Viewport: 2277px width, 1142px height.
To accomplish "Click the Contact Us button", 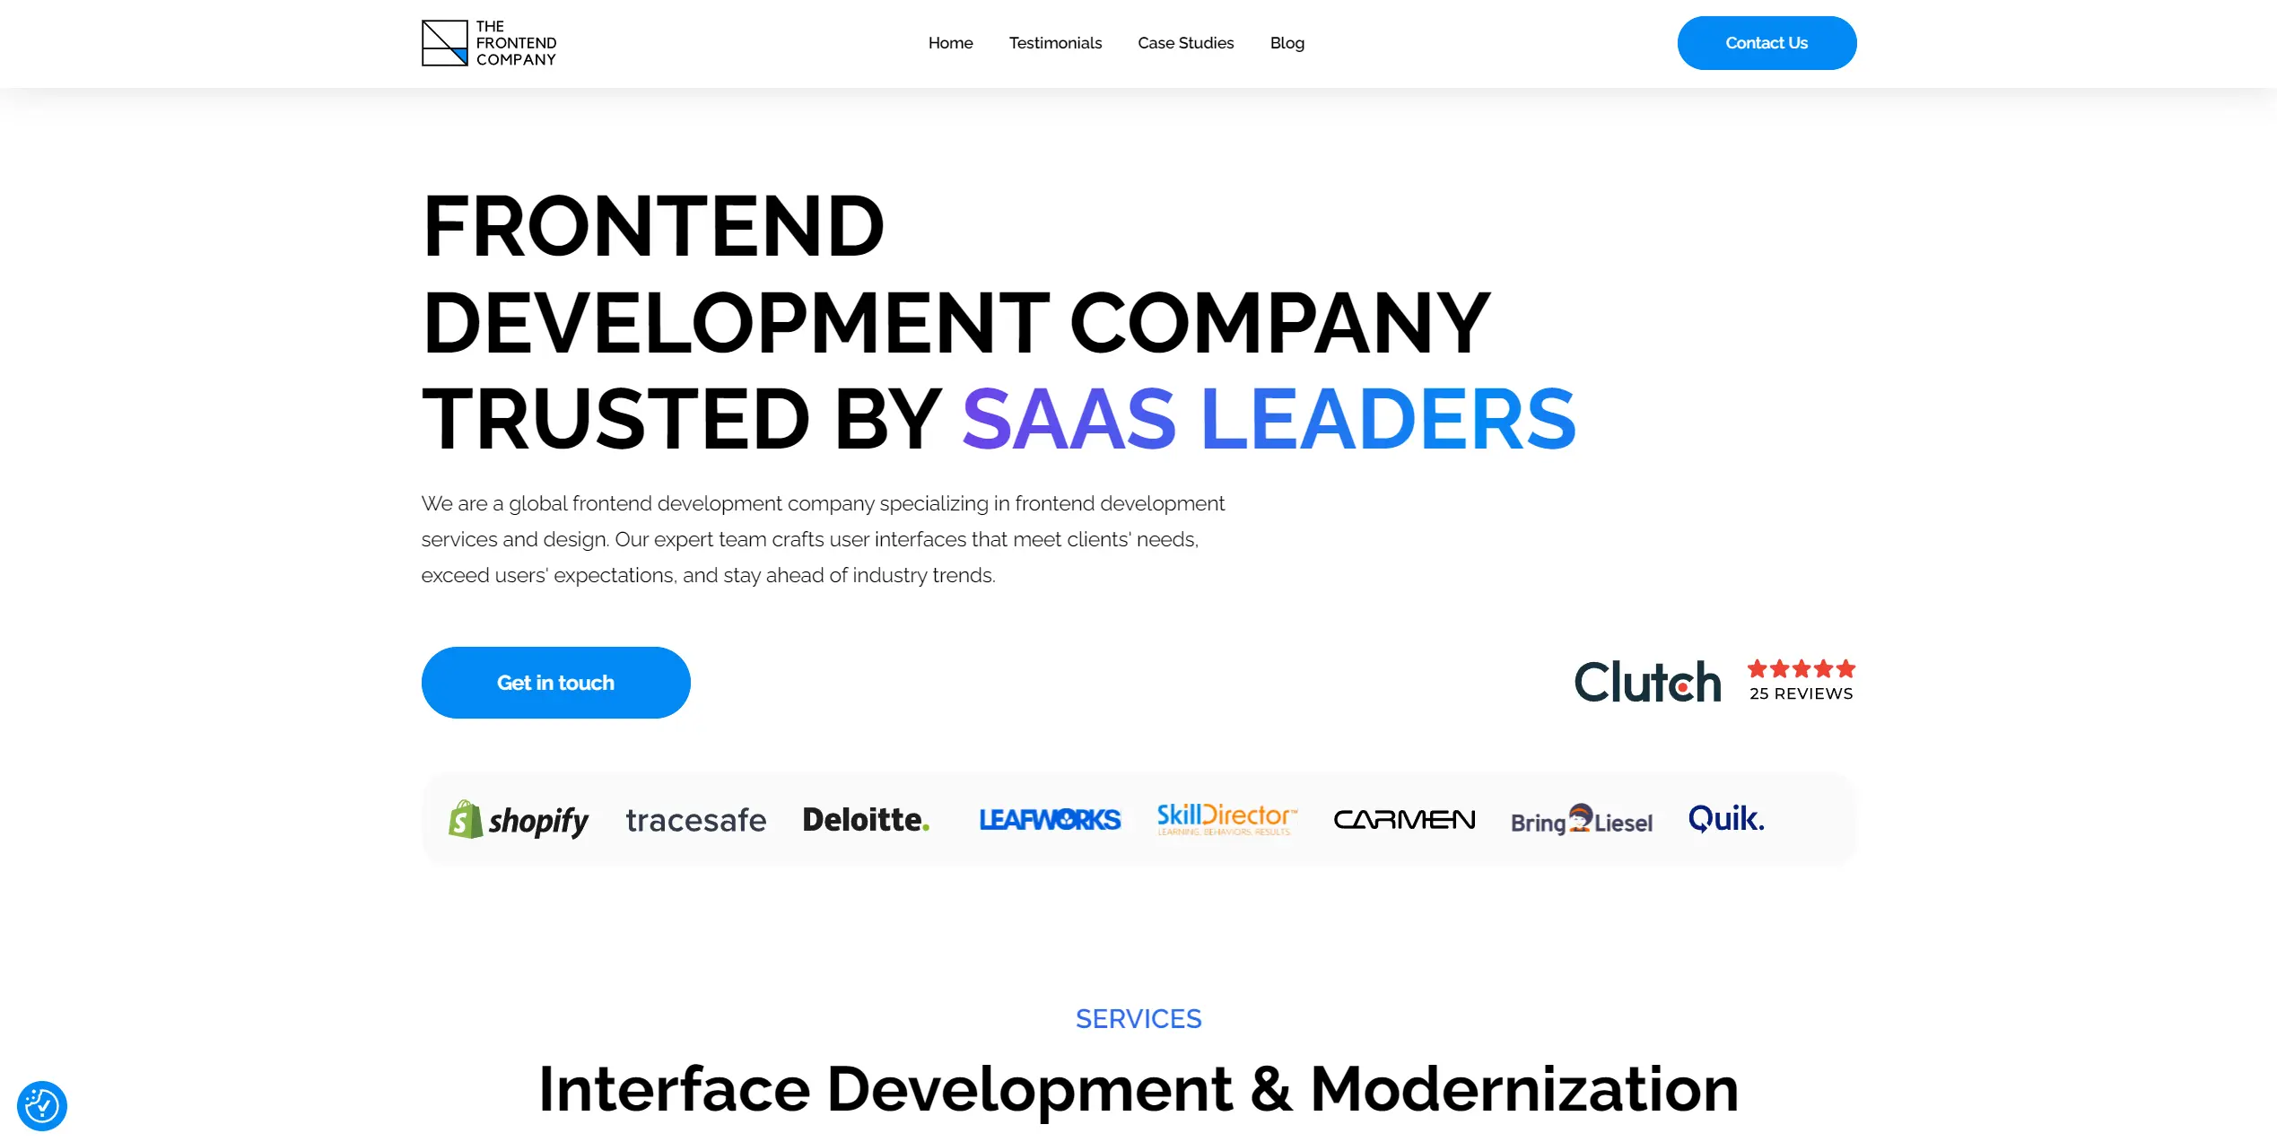I will tap(1766, 42).
